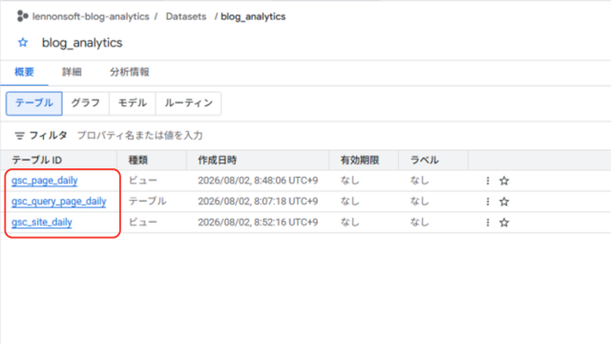Select the テーブル toggle button
Viewport: 611px width, 344px height.
click(x=34, y=103)
